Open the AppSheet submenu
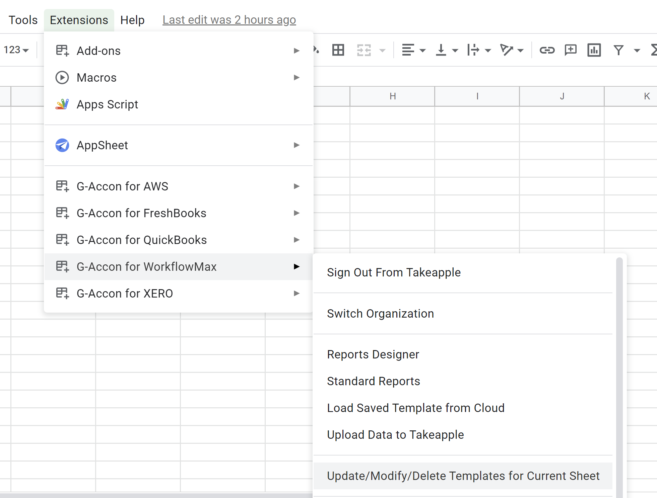This screenshot has height=498, width=657. point(179,145)
